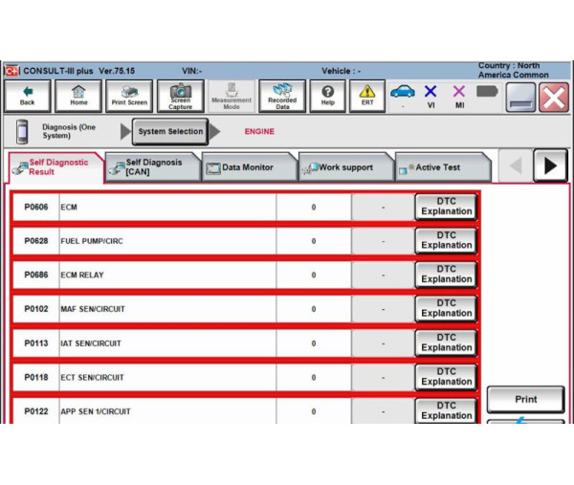Click the VI connection status icon
The height and width of the screenshot is (485, 574).
point(430,96)
